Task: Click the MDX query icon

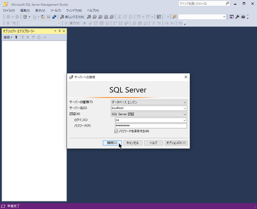Action: (95, 17)
